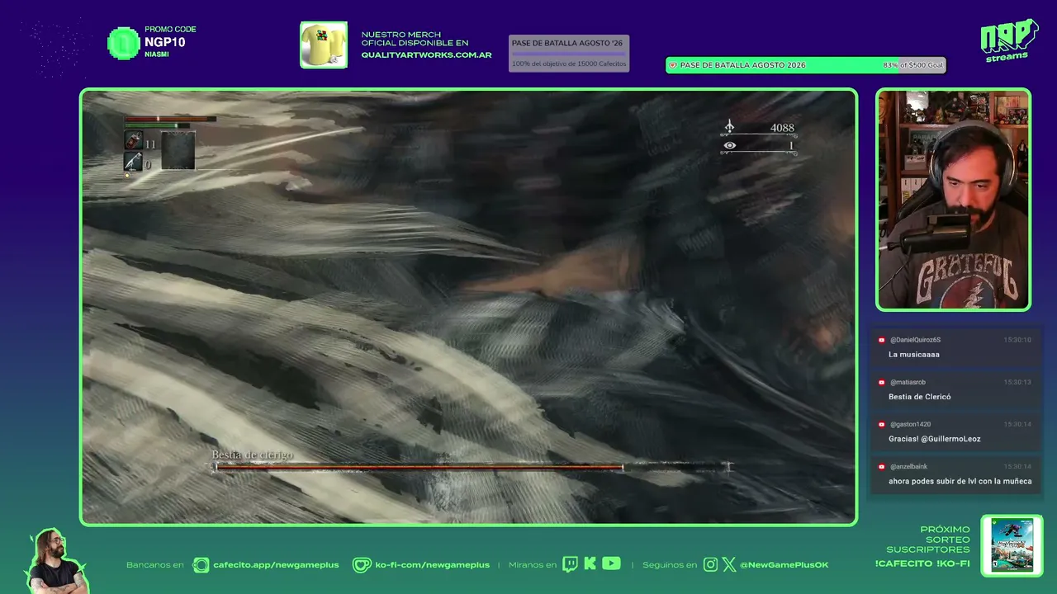Click the Pase de Batalla Agosto '26 widget
Viewport: 1057px width, 594px height.
(569, 53)
